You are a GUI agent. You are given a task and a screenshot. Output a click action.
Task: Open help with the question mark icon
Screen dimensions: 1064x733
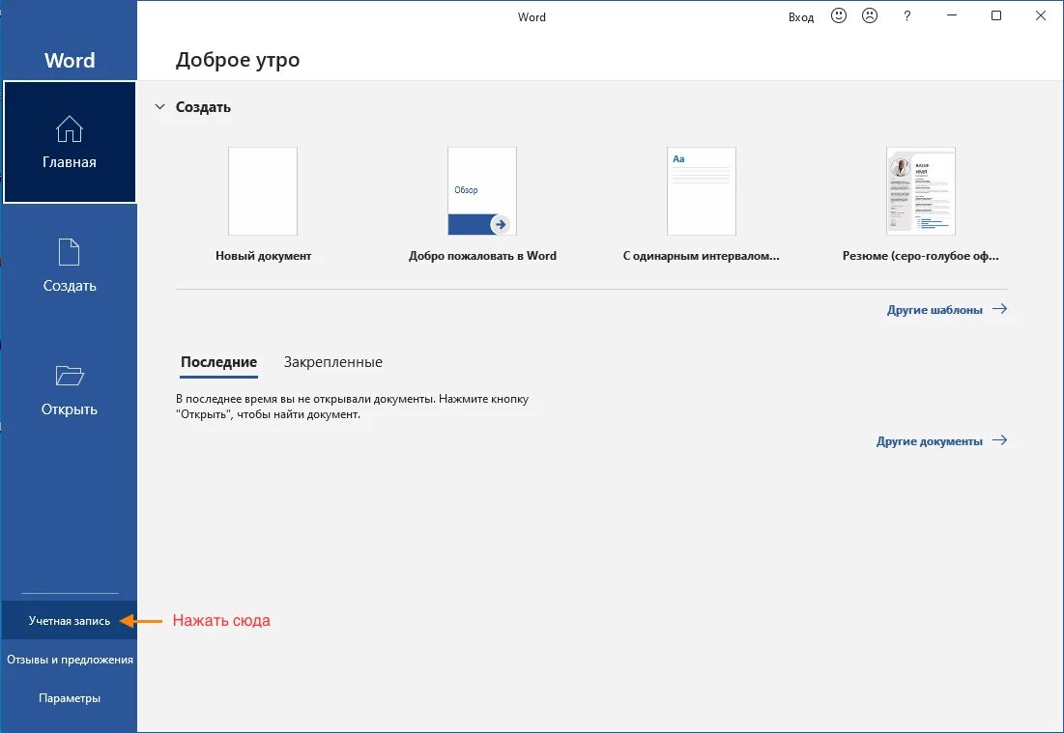tap(906, 15)
